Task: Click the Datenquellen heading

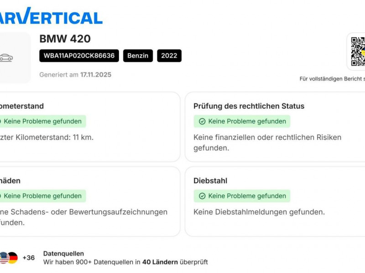Action: pos(63,253)
